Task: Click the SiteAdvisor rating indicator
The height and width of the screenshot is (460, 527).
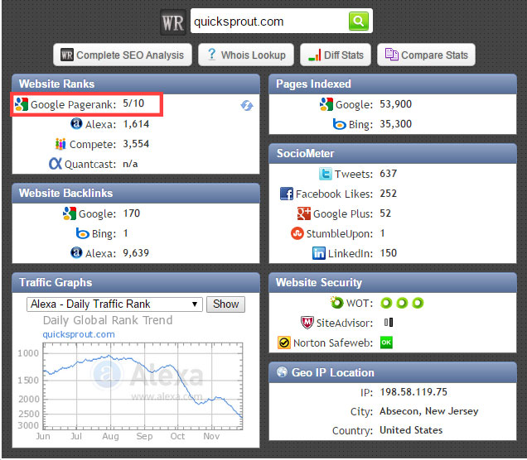Action: point(389,323)
